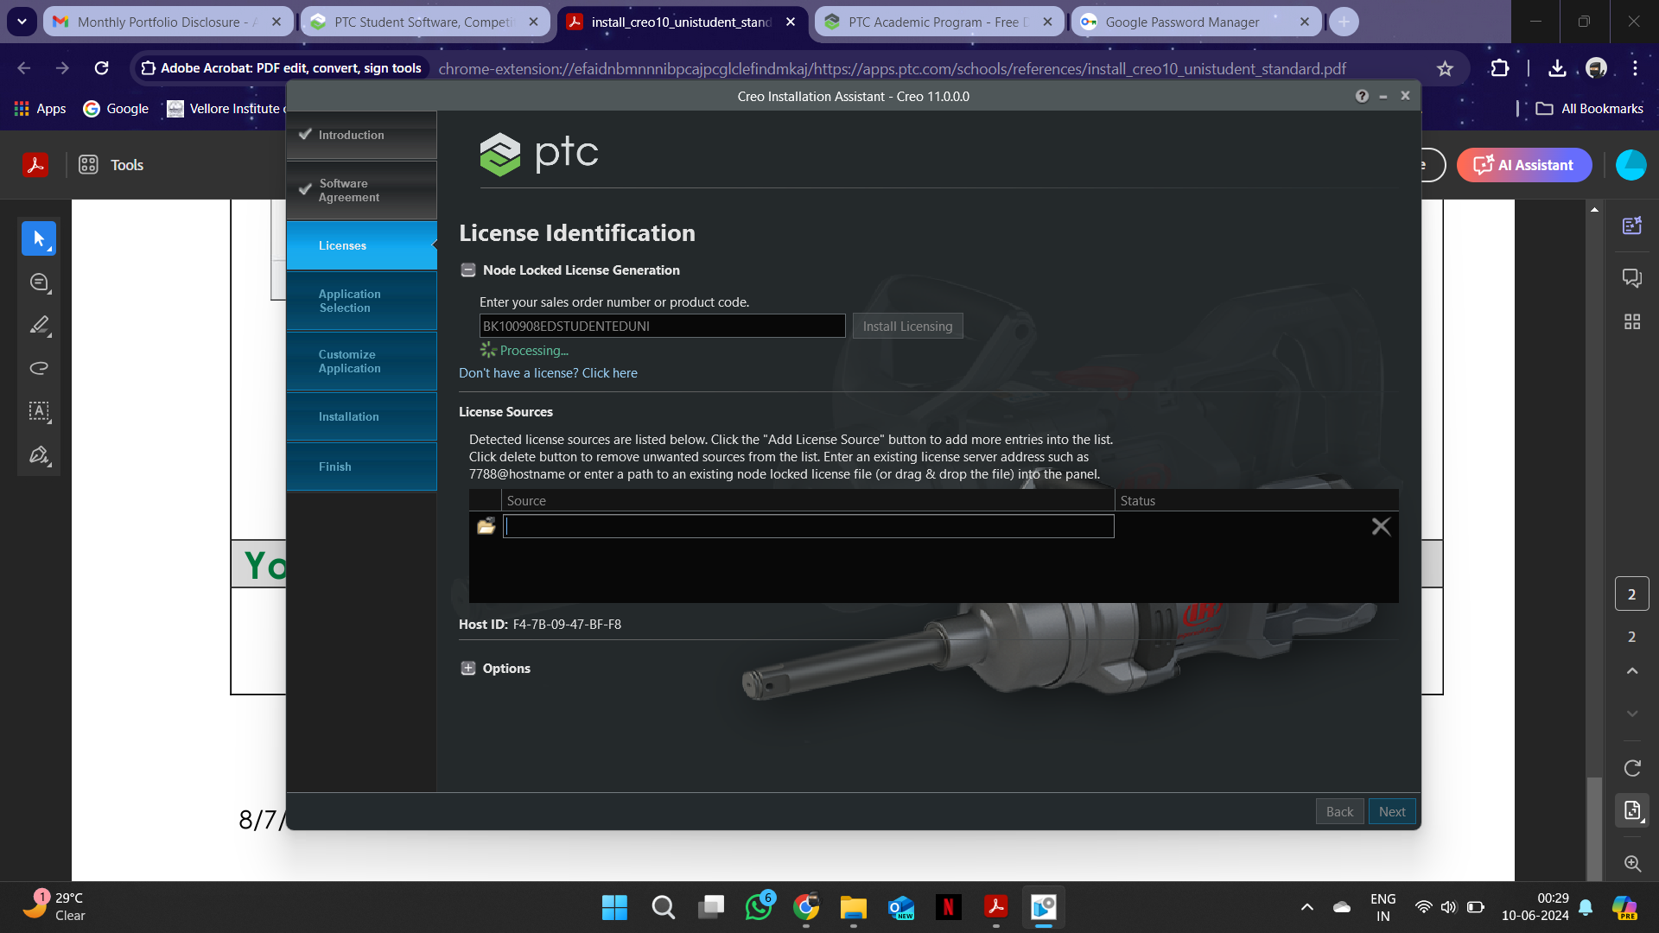Open WhatsApp from the taskbar
Screen dimensions: 1659x933
pyautogui.click(x=759, y=908)
